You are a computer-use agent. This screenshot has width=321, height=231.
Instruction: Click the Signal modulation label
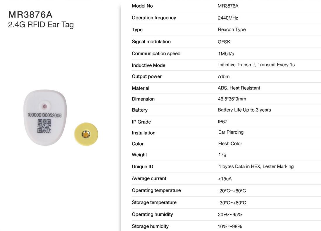click(x=151, y=42)
